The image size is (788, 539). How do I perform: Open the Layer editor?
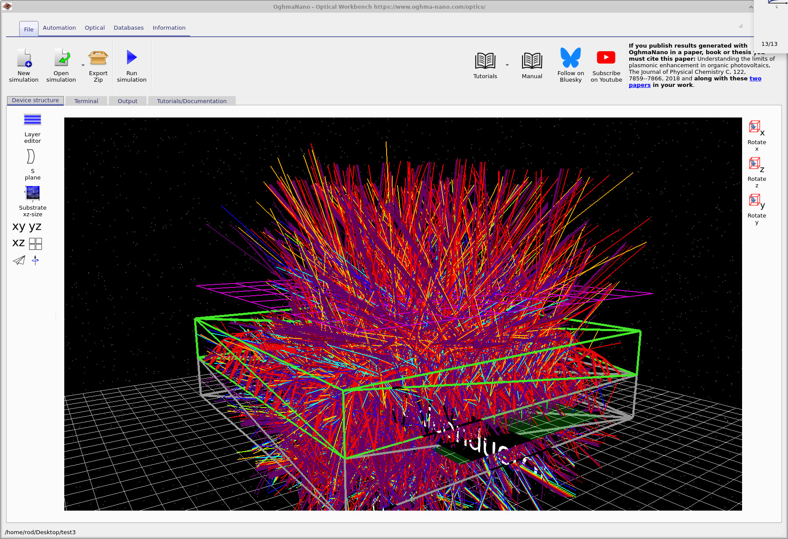[32, 121]
